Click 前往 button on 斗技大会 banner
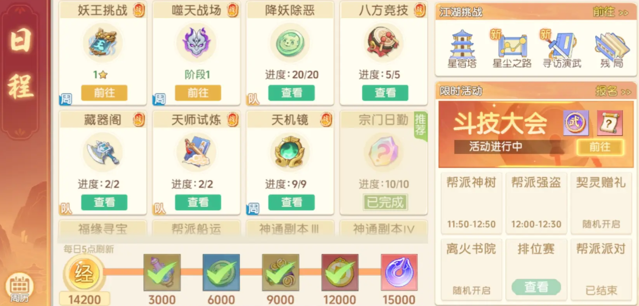 (x=600, y=147)
